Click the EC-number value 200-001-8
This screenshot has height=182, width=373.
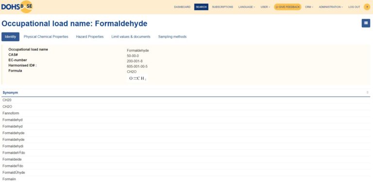(135, 61)
